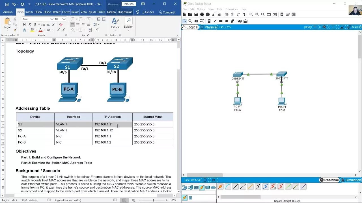362x203 pixels.
Task: Select the Inspect magnifier tool in Packet Tracer
Action: click(190, 21)
